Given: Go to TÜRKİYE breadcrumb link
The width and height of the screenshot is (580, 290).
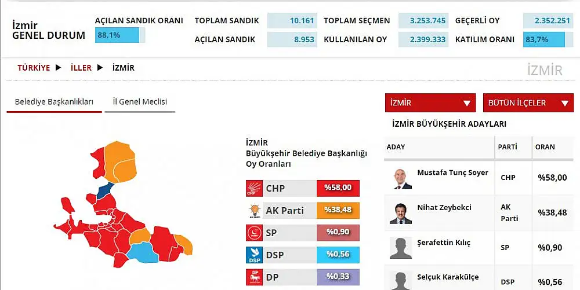Looking at the screenshot, I should (x=34, y=68).
